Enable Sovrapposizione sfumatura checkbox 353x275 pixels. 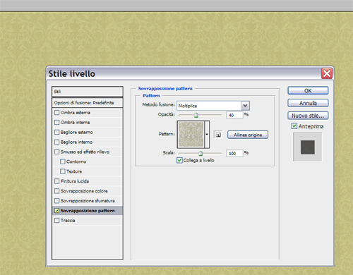[56, 201]
